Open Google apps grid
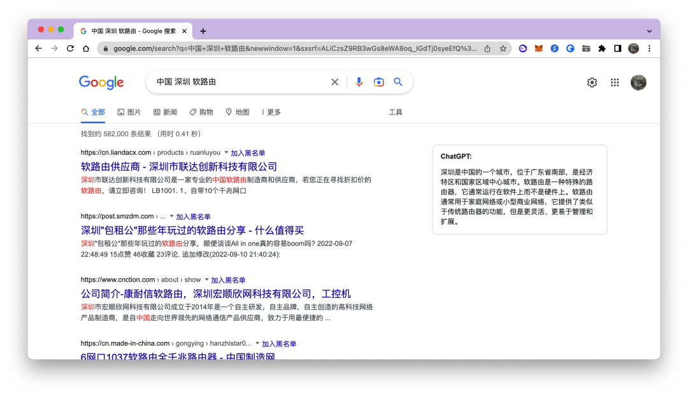Viewport: 688px width, 396px height. click(615, 82)
